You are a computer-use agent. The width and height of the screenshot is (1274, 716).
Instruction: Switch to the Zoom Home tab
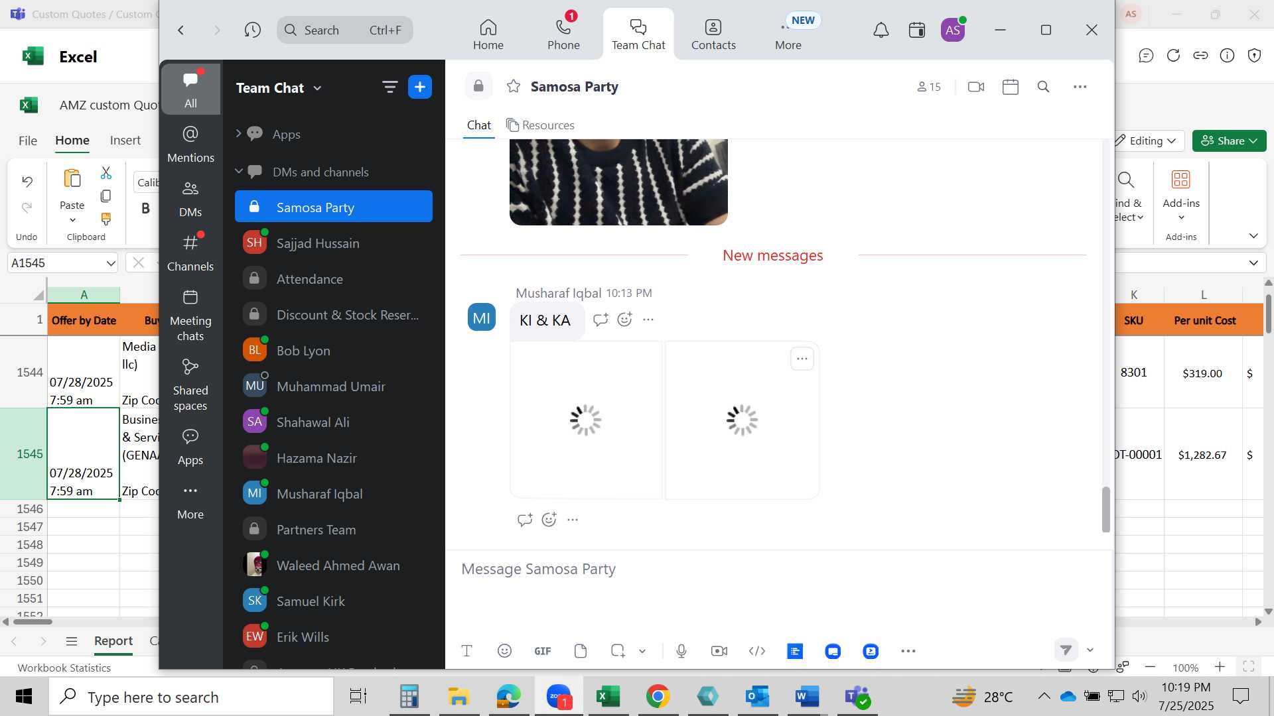pyautogui.click(x=488, y=34)
